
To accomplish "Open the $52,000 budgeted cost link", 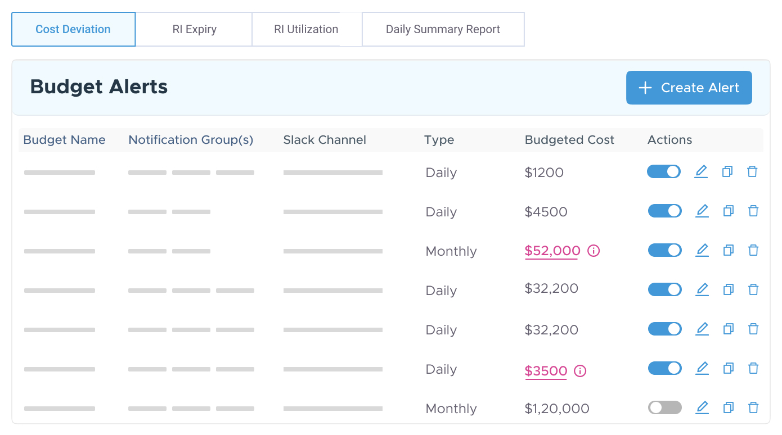I will point(552,251).
